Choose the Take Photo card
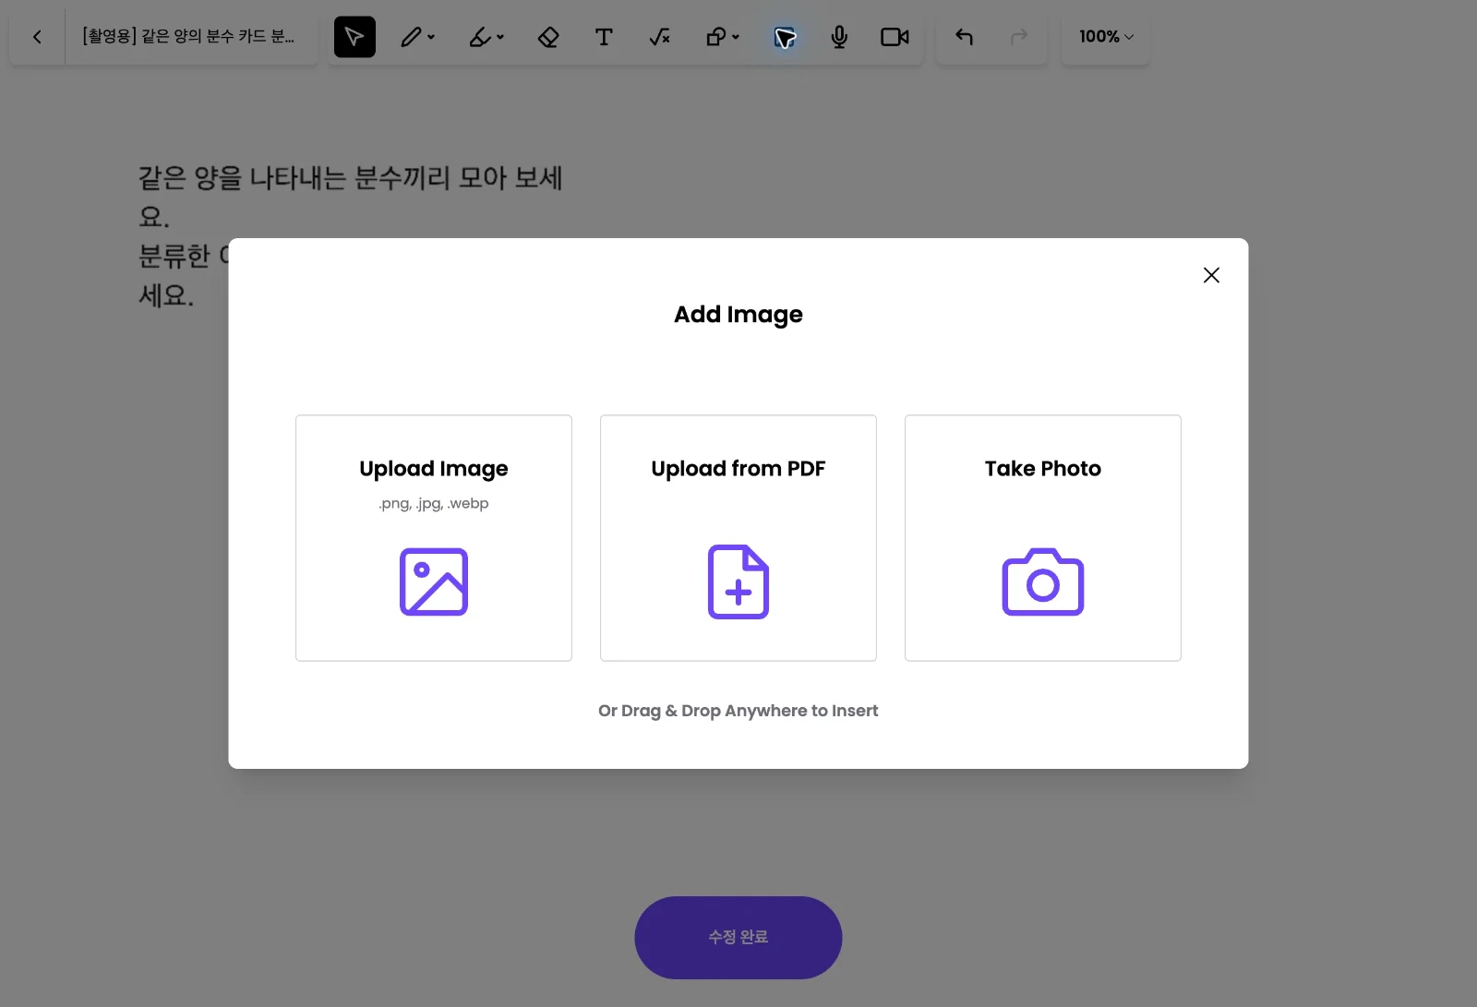The height and width of the screenshot is (1007, 1477). (1043, 538)
